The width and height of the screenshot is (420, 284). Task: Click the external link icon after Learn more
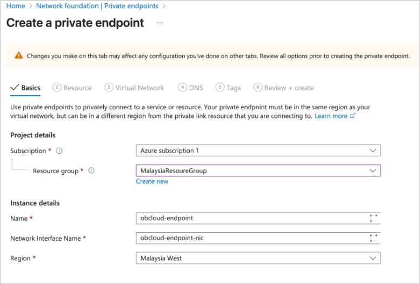coord(353,116)
